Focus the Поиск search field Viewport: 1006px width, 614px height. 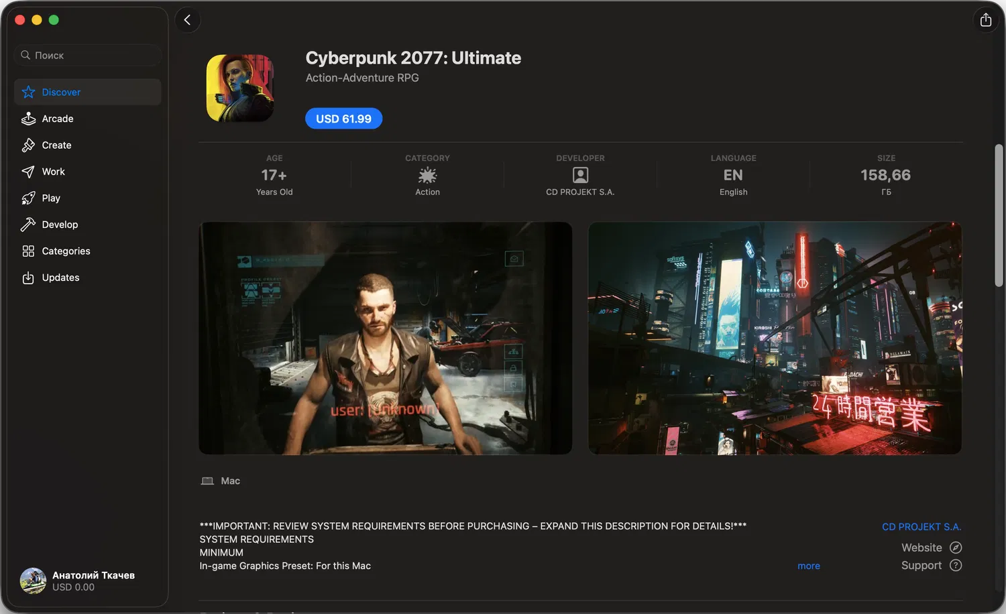point(88,55)
